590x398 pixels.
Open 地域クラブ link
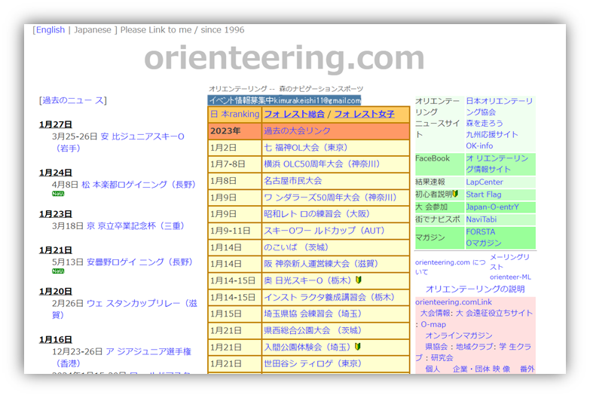tap(473, 347)
